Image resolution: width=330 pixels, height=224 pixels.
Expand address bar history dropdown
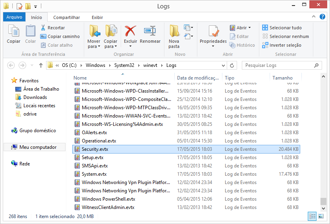223,65
